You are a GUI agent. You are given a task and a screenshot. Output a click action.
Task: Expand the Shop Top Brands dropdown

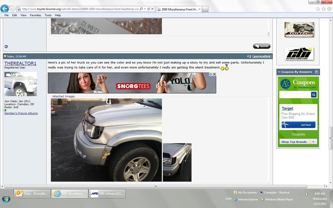point(313,142)
